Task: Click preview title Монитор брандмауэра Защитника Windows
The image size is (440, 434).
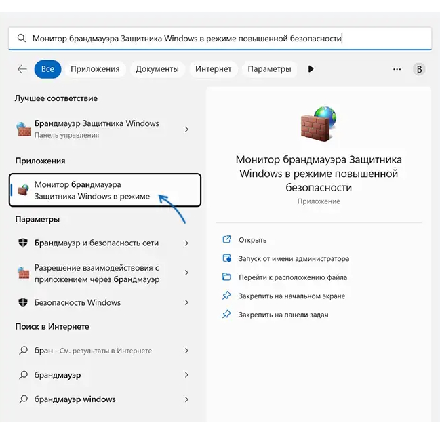Action: coord(319,174)
